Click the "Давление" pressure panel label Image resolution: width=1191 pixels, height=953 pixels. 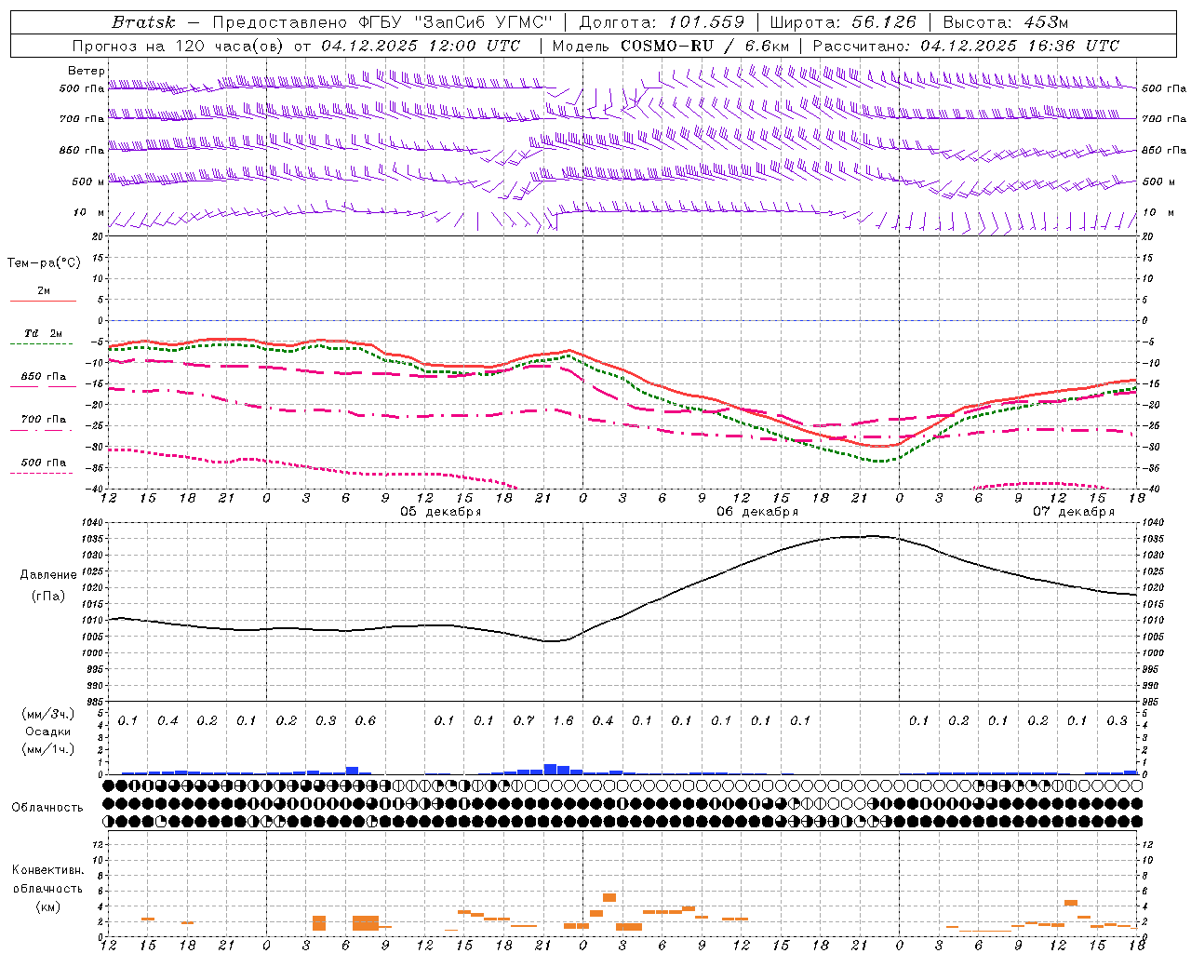tap(48, 575)
